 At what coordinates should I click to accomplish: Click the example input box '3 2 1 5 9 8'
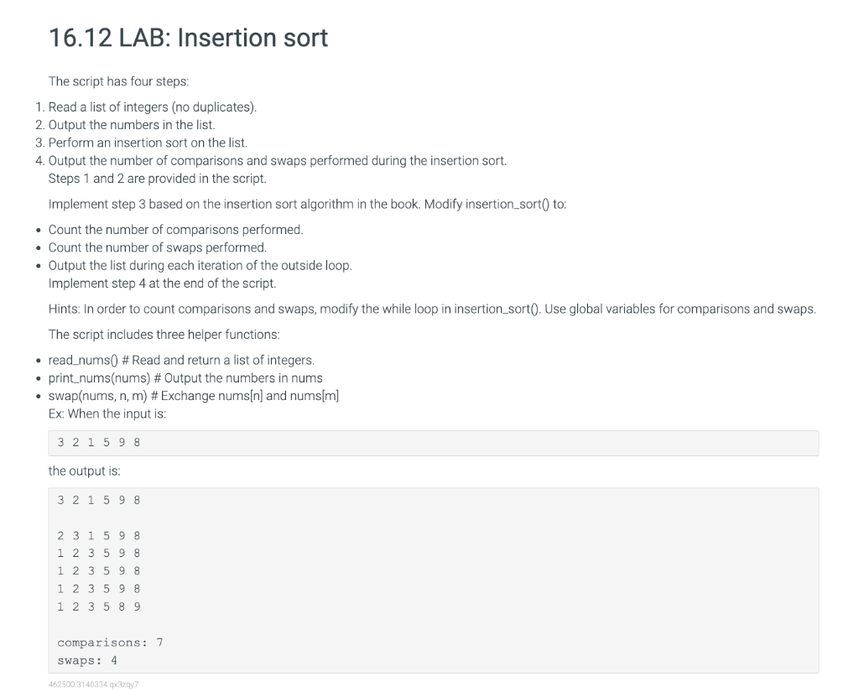tap(434, 443)
